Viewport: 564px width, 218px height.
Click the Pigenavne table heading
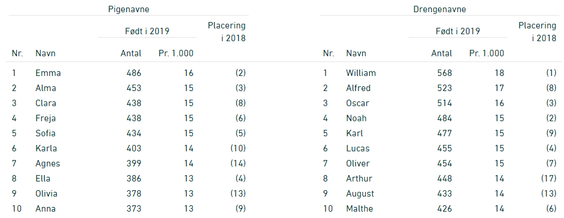pos(129,9)
